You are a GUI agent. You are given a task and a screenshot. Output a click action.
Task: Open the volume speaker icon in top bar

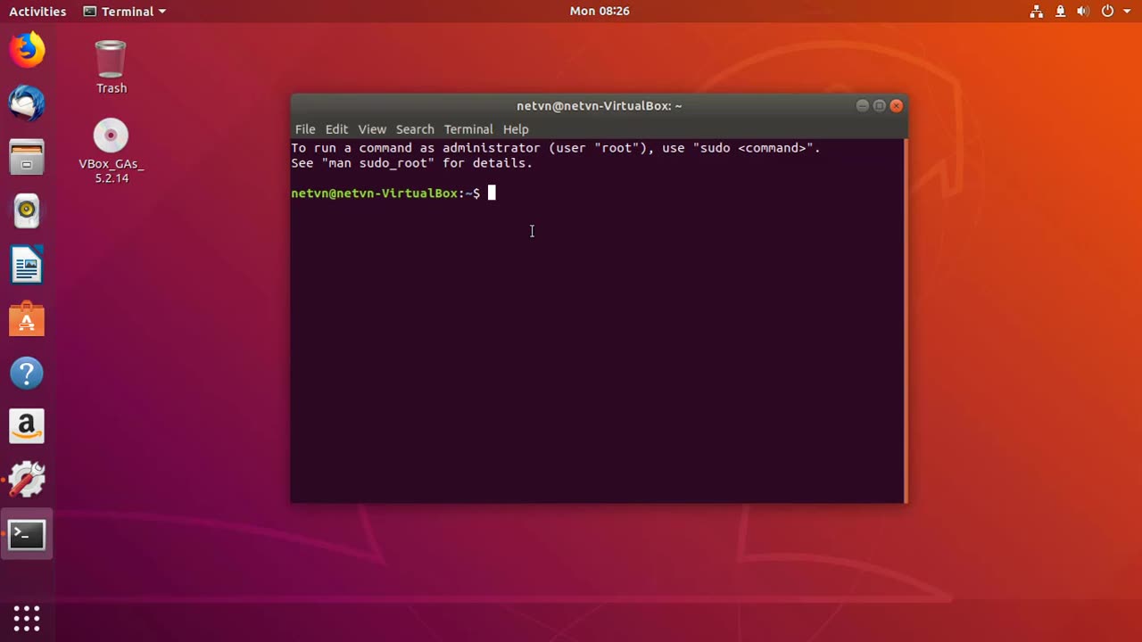[1083, 12]
